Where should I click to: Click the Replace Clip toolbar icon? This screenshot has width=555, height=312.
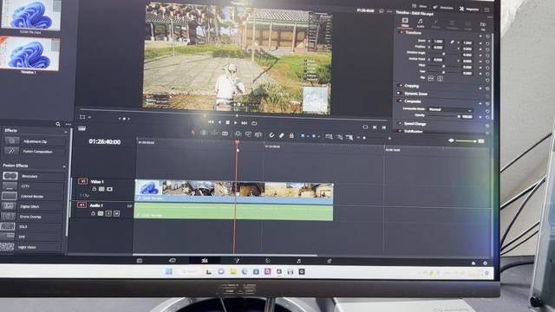[258, 134]
